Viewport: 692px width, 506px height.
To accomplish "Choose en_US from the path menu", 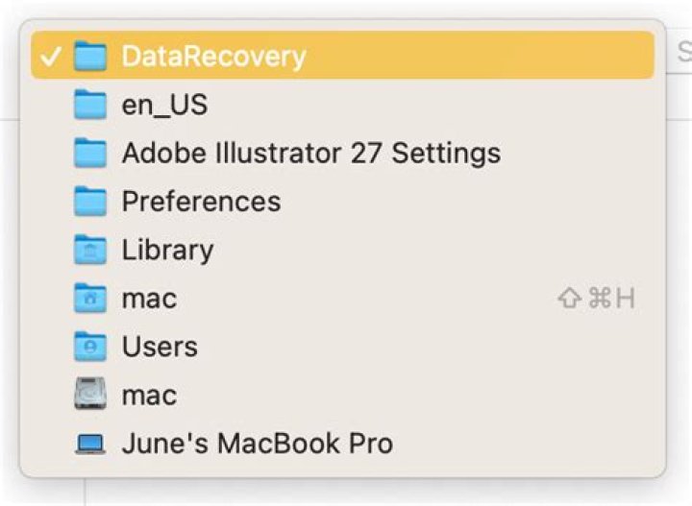I will [164, 104].
